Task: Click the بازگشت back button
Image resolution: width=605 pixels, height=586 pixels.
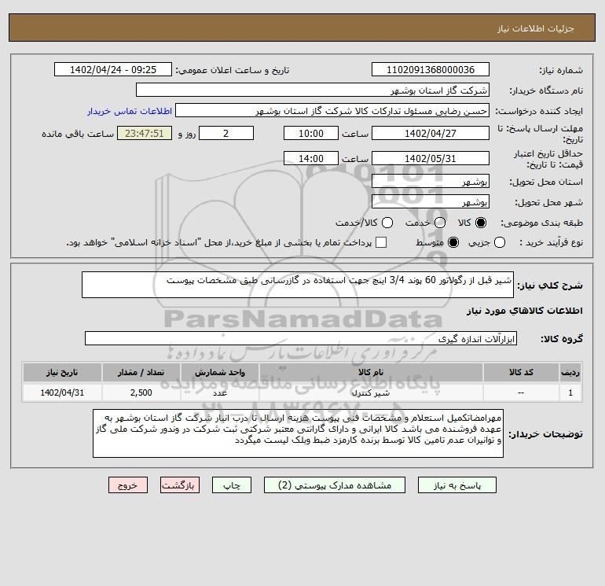Action: click(180, 485)
